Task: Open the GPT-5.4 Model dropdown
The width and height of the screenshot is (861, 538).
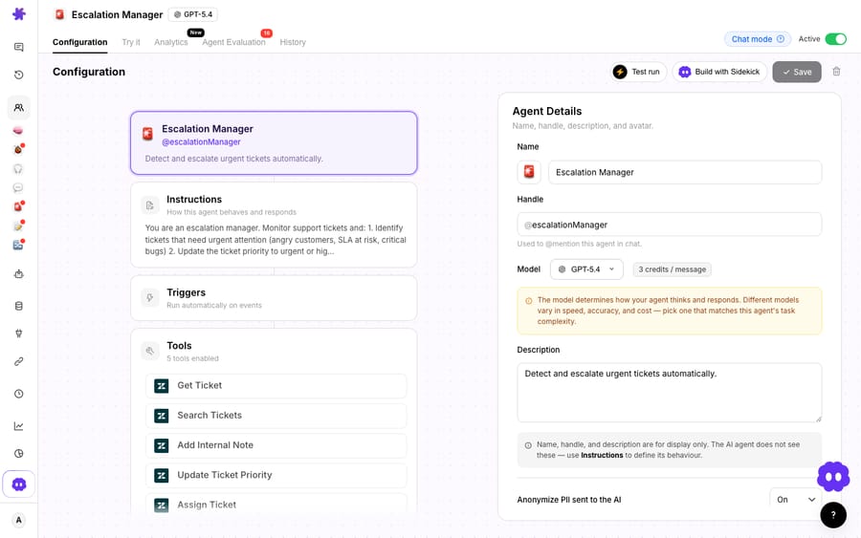Action: pos(586,269)
